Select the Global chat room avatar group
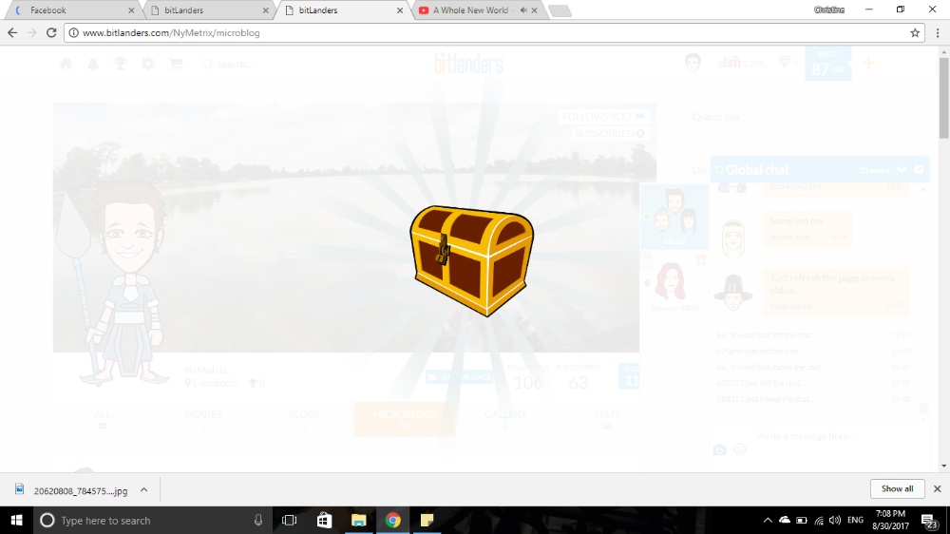This screenshot has width=950, height=534. pos(674,217)
